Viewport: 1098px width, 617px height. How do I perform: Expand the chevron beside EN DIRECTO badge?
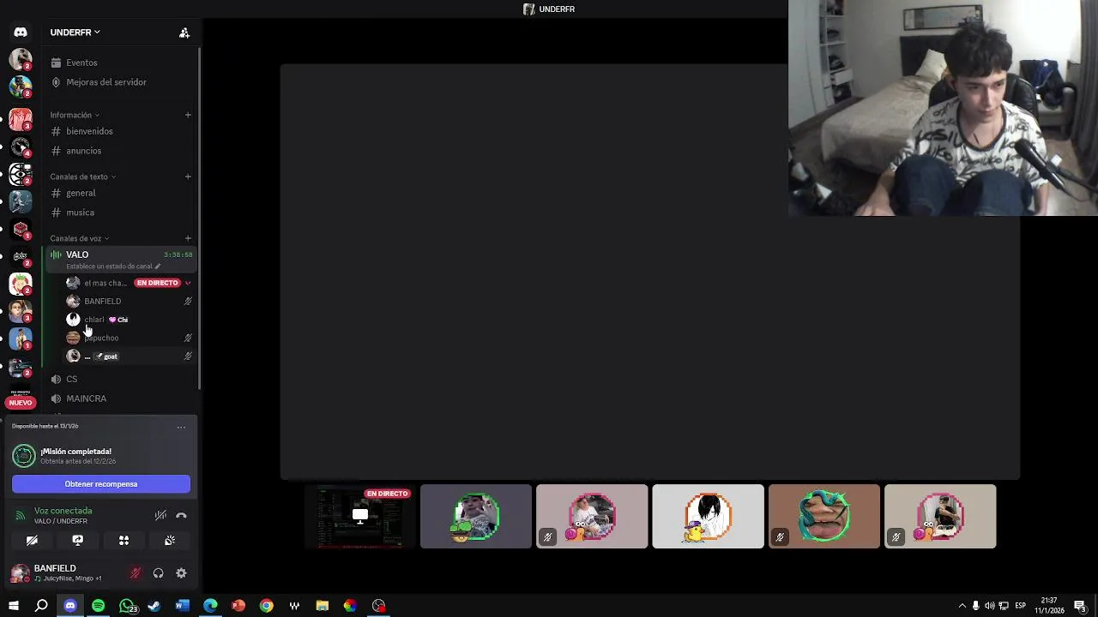[188, 283]
